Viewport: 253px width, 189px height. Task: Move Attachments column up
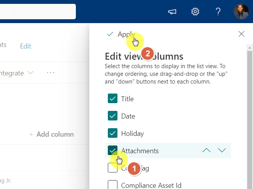click(206, 150)
